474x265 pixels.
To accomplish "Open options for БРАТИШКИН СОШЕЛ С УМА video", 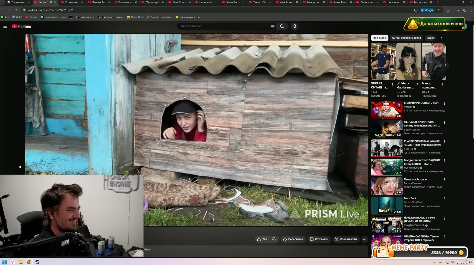I will 444,103.
